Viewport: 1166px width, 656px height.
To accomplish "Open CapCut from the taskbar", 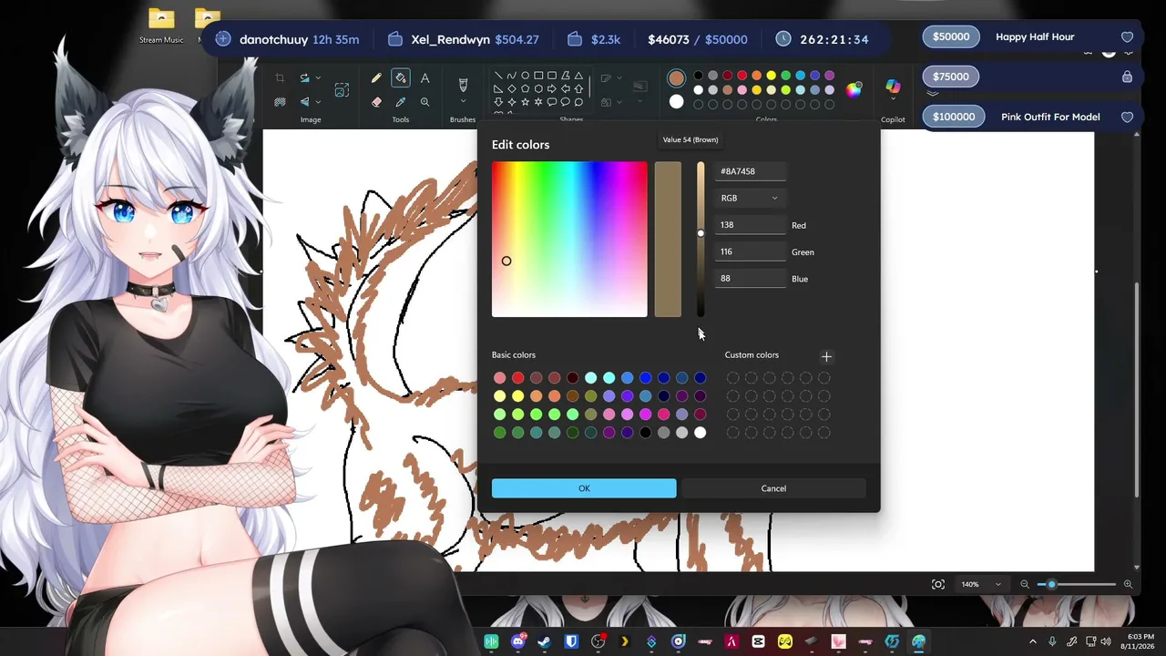I will (x=758, y=641).
